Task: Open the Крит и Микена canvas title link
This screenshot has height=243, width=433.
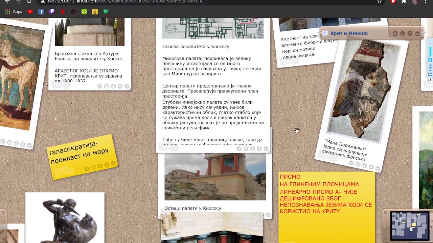Action: (349, 33)
